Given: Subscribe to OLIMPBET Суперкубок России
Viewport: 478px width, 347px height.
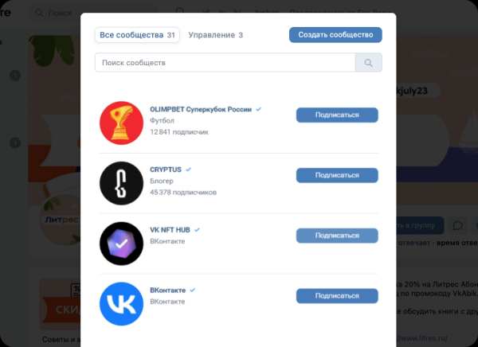Looking at the screenshot, I should [x=337, y=115].
